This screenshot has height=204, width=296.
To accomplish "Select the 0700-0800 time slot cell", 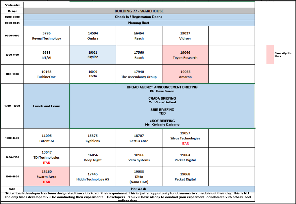I will [12, 17].
